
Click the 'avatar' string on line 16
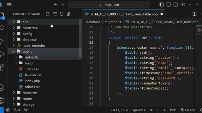pos(164,58)
